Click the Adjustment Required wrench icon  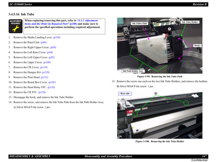[x=15, y=27]
